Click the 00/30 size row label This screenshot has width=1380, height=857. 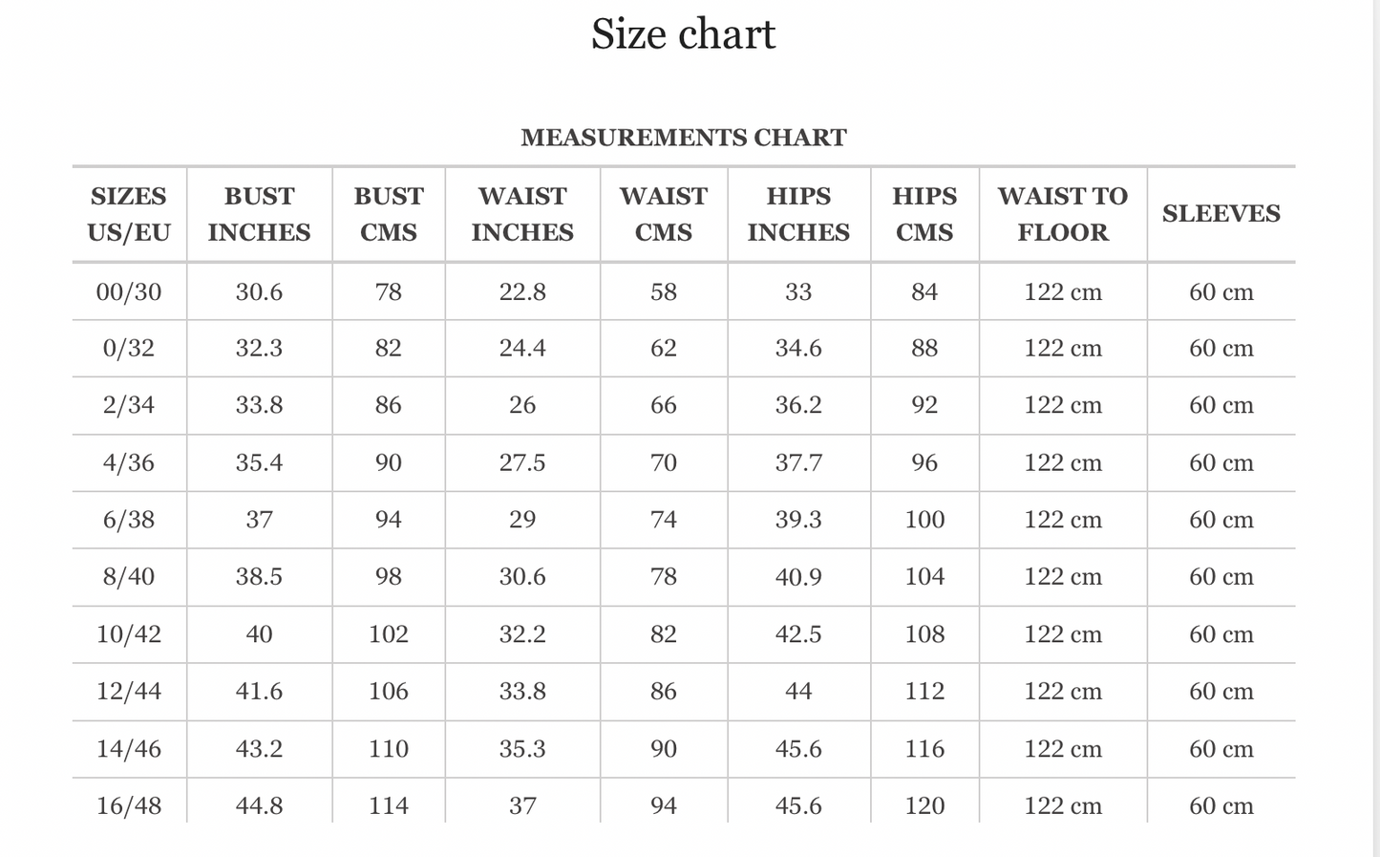pos(129,291)
